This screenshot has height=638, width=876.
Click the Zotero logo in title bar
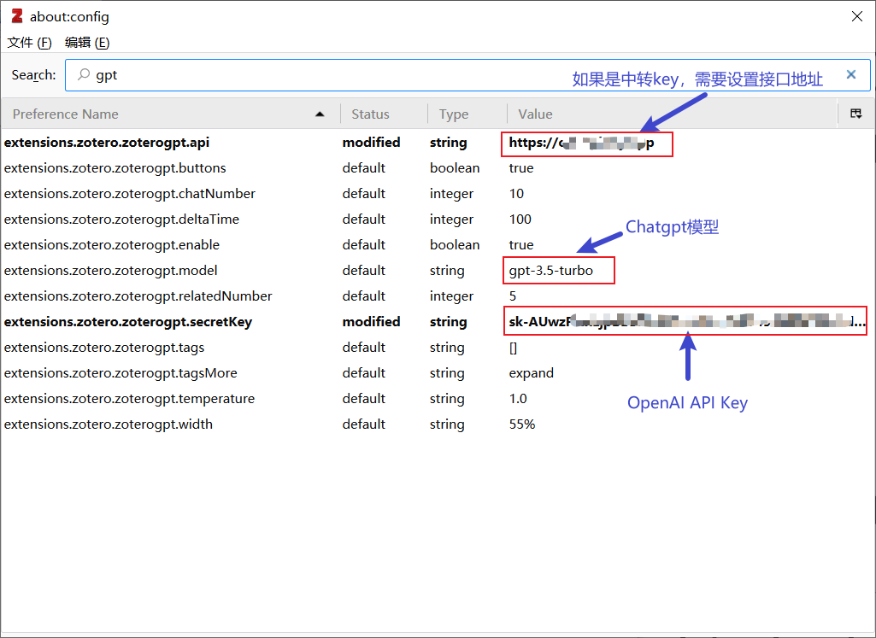[x=17, y=16]
